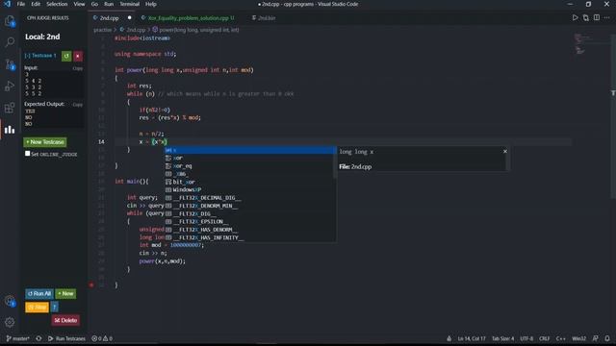Open the Explorer view in activity bar

coord(10,21)
